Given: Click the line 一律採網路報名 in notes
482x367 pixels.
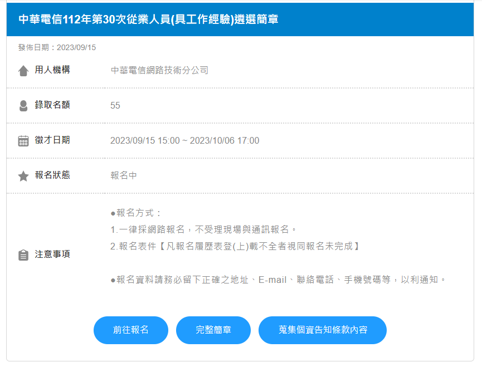Looking at the screenshot, I should point(204,229).
